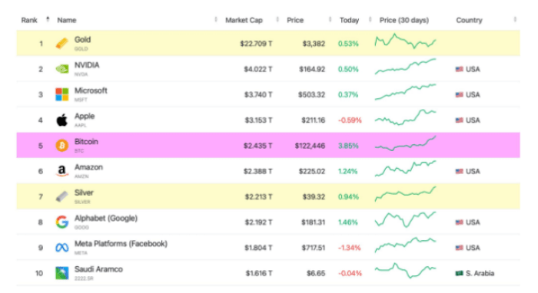Click the USA flag in NVIDIA row
The image size is (538, 293).
(459, 69)
